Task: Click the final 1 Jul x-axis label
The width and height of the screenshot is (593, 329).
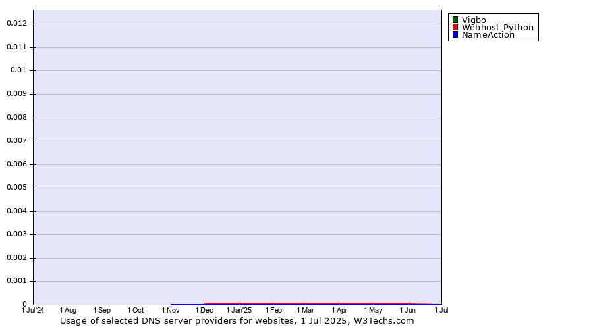Action: click(x=441, y=310)
